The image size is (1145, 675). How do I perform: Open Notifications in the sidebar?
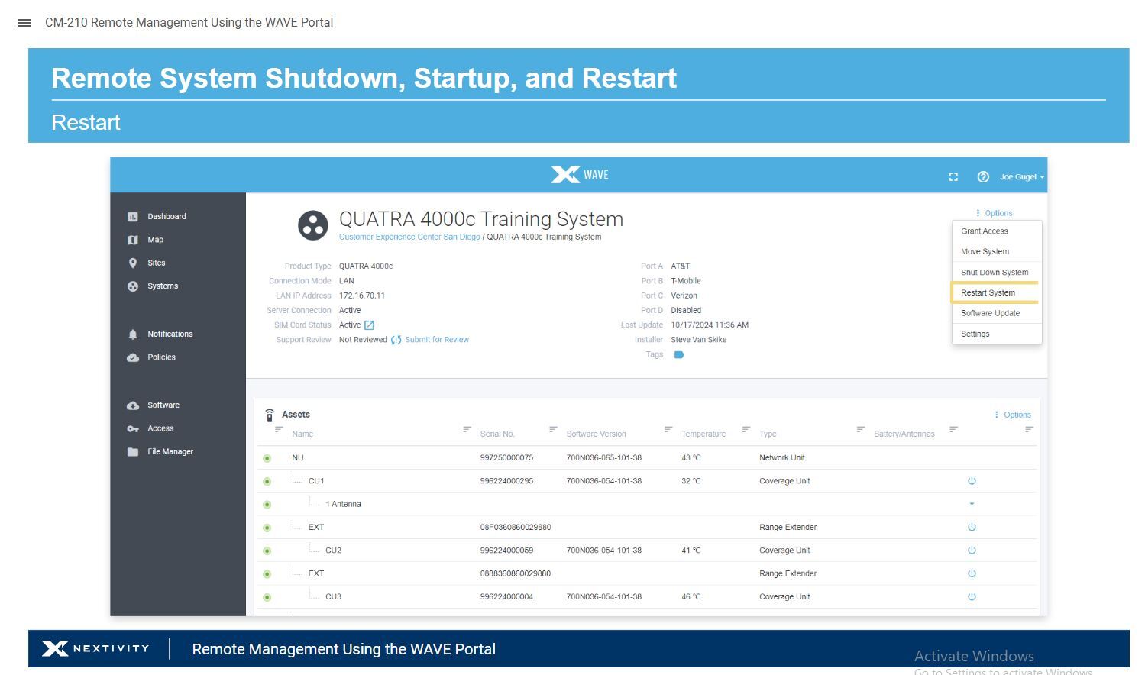pos(170,334)
